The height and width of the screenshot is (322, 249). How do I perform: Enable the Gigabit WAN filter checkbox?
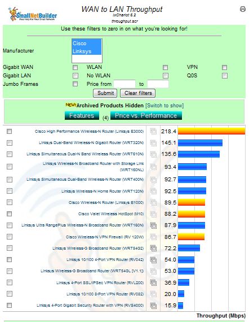pyautogui.click(x=75, y=67)
